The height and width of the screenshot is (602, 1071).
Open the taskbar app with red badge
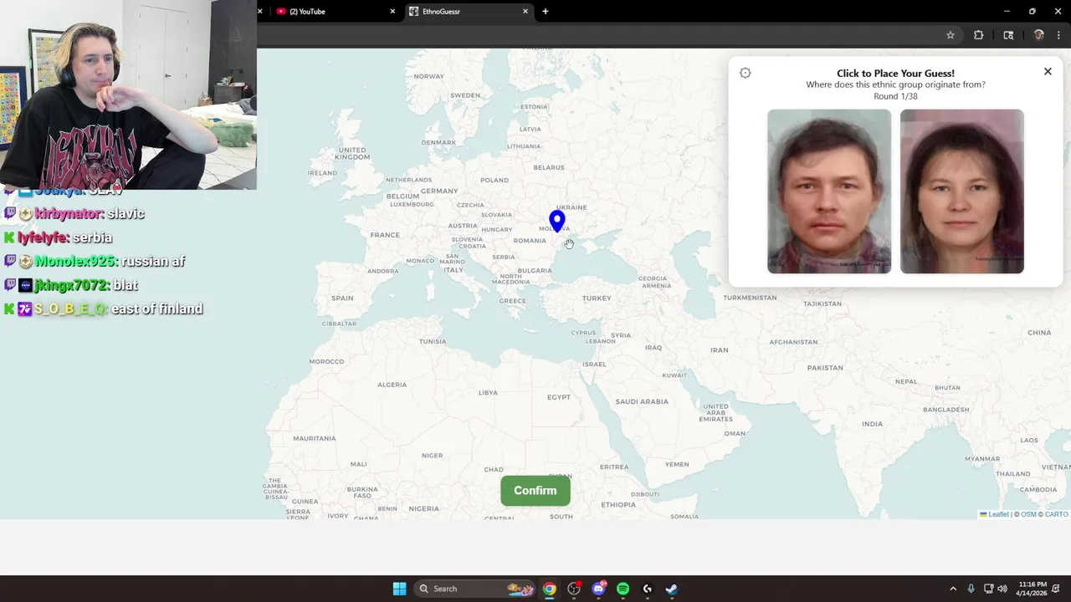[x=574, y=589]
